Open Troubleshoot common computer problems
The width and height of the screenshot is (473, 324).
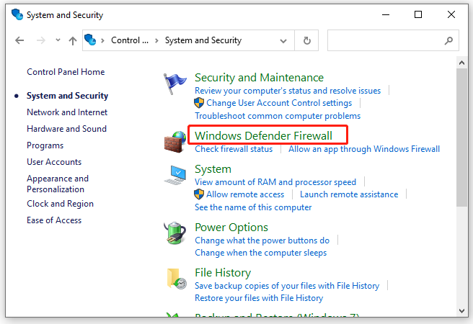(x=278, y=116)
